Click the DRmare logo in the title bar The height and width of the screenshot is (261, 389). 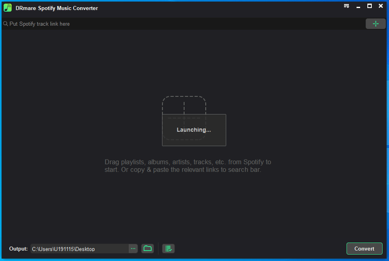(7, 7)
